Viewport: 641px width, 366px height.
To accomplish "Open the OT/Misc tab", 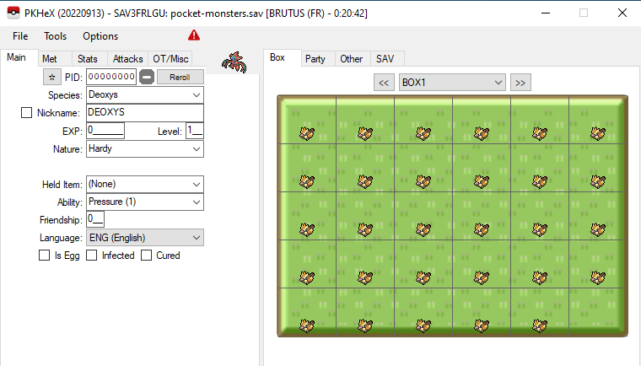I will click(170, 59).
